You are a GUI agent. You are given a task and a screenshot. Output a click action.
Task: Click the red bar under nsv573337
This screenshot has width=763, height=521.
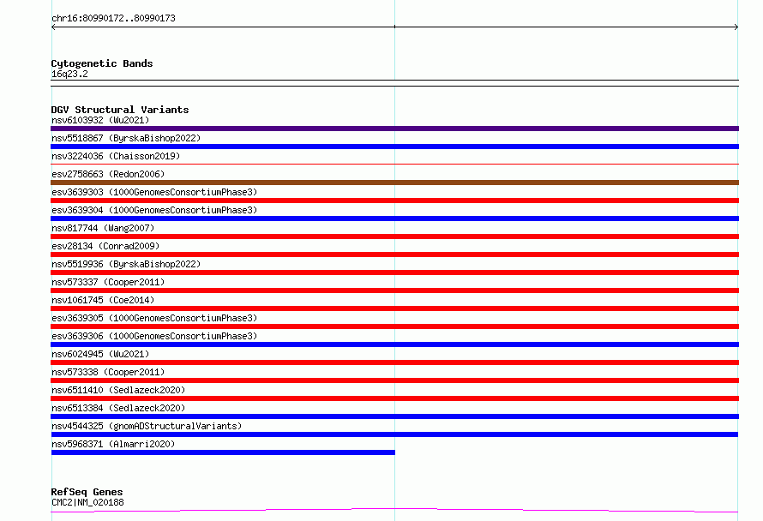pyautogui.click(x=394, y=290)
